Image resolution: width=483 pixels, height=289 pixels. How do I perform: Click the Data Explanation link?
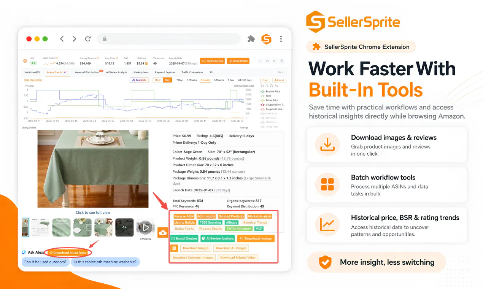[33, 80]
